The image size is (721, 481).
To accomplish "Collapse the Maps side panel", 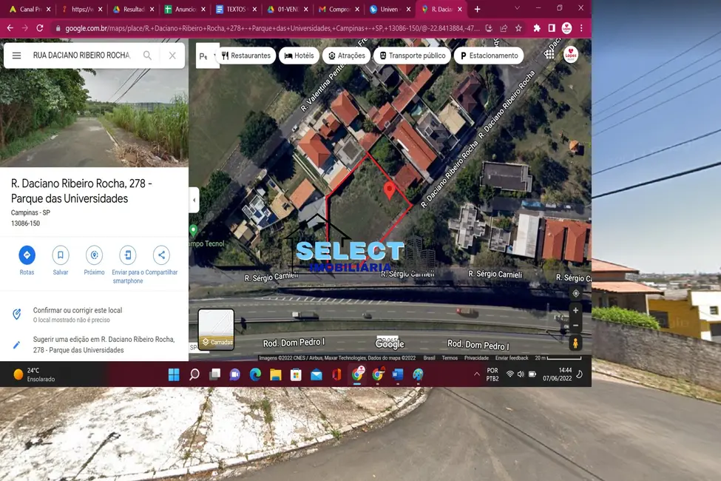I will (x=194, y=201).
